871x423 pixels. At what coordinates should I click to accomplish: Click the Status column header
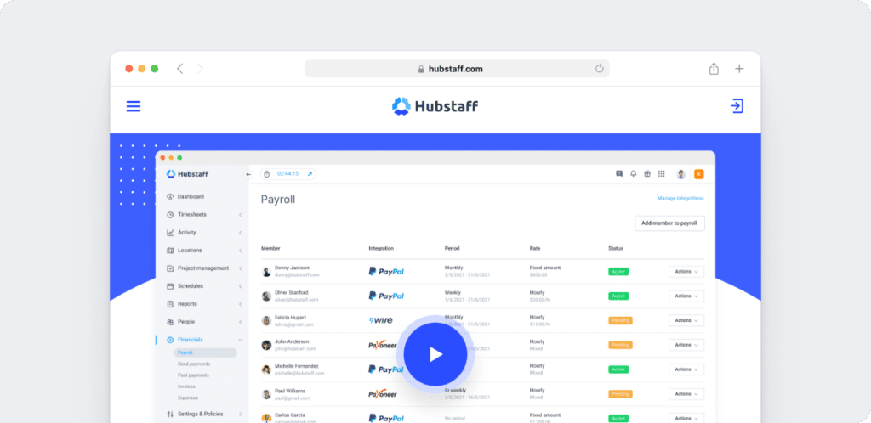pyautogui.click(x=616, y=248)
